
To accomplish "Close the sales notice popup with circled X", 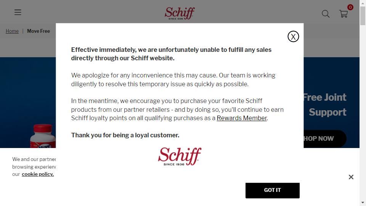I will tap(293, 37).
